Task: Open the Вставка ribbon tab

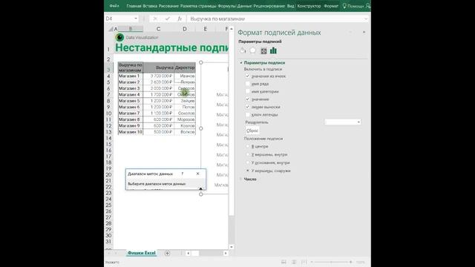Action: (x=150, y=6)
